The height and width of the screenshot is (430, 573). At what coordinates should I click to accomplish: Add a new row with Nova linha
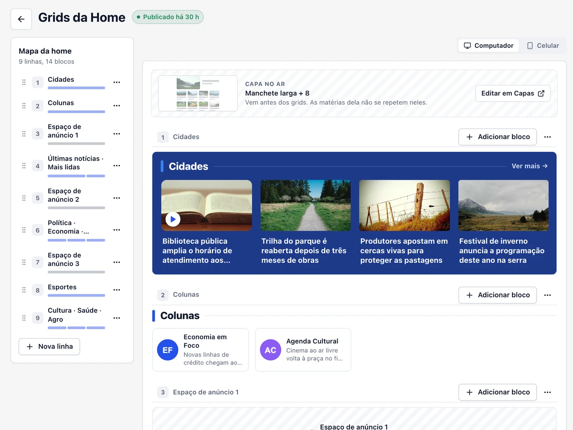click(x=49, y=347)
